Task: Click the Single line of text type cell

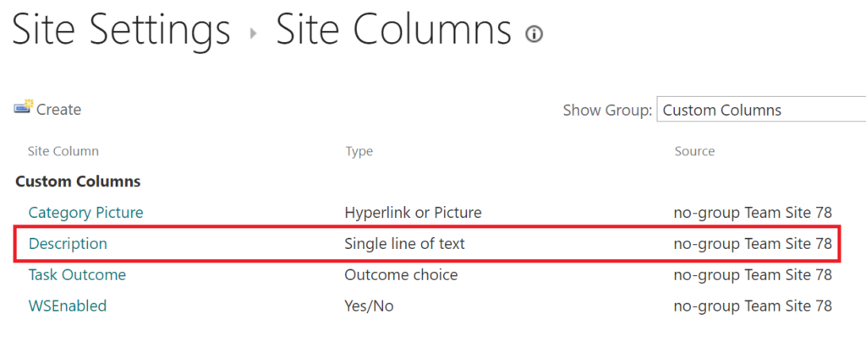Action: [x=405, y=243]
